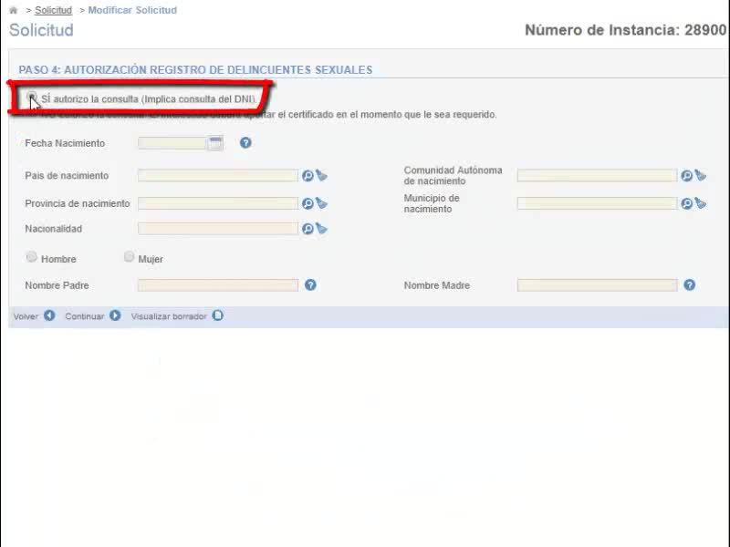Focus the País de nacimiento field
Viewport: 730px width, 547px height.
click(218, 175)
